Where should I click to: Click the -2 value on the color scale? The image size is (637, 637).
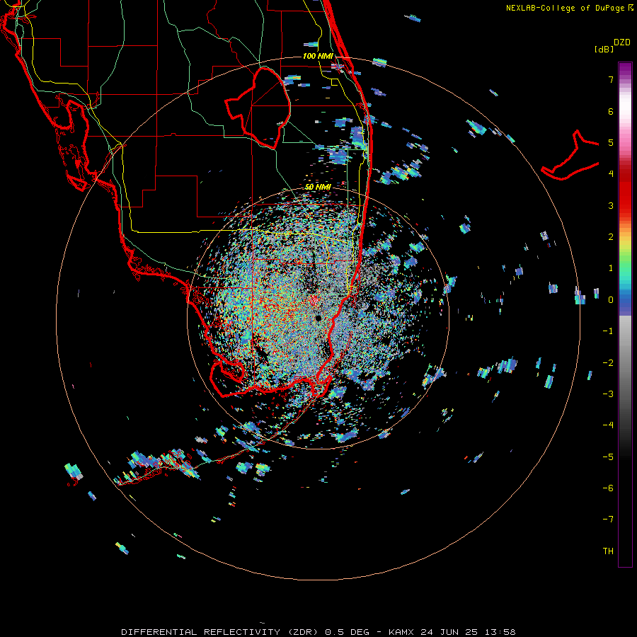point(608,363)
